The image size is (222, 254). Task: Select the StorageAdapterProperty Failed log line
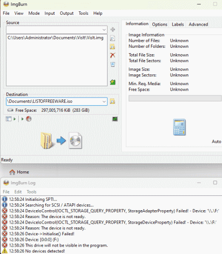pos(114,211)
